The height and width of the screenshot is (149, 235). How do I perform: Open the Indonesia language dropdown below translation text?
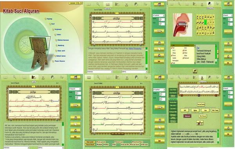[100, 72]
